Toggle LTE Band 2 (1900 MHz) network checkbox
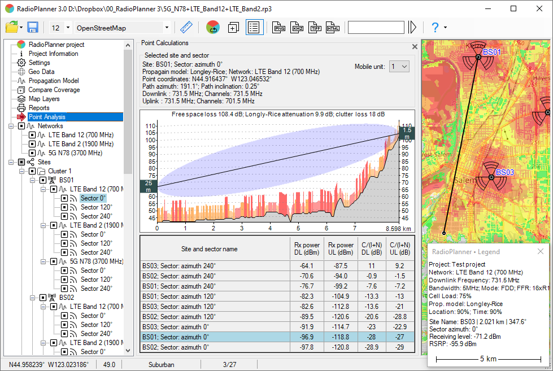 tap(33, 144)
